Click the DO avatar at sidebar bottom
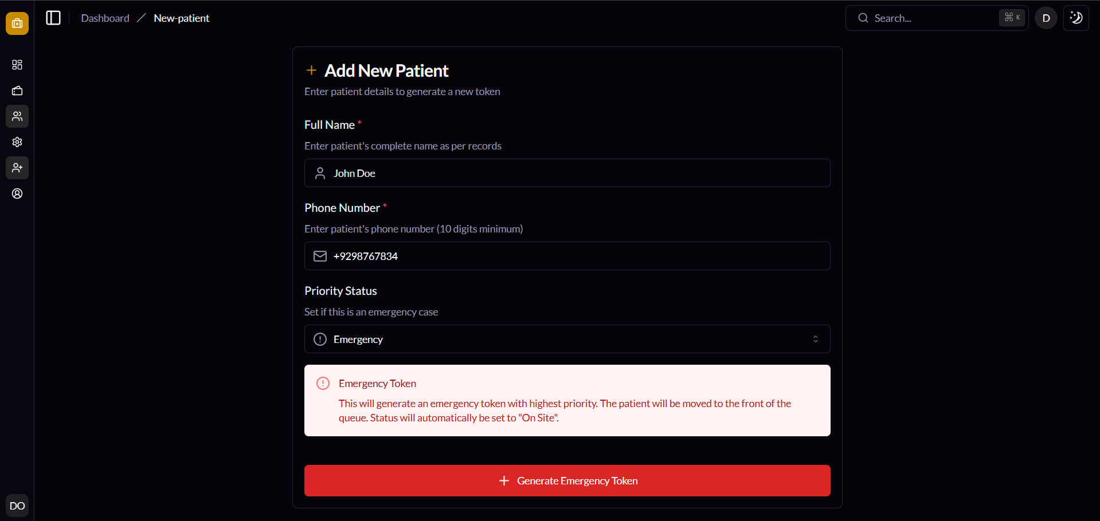The width and height of the screenshot is (1100, 521). 17,506
